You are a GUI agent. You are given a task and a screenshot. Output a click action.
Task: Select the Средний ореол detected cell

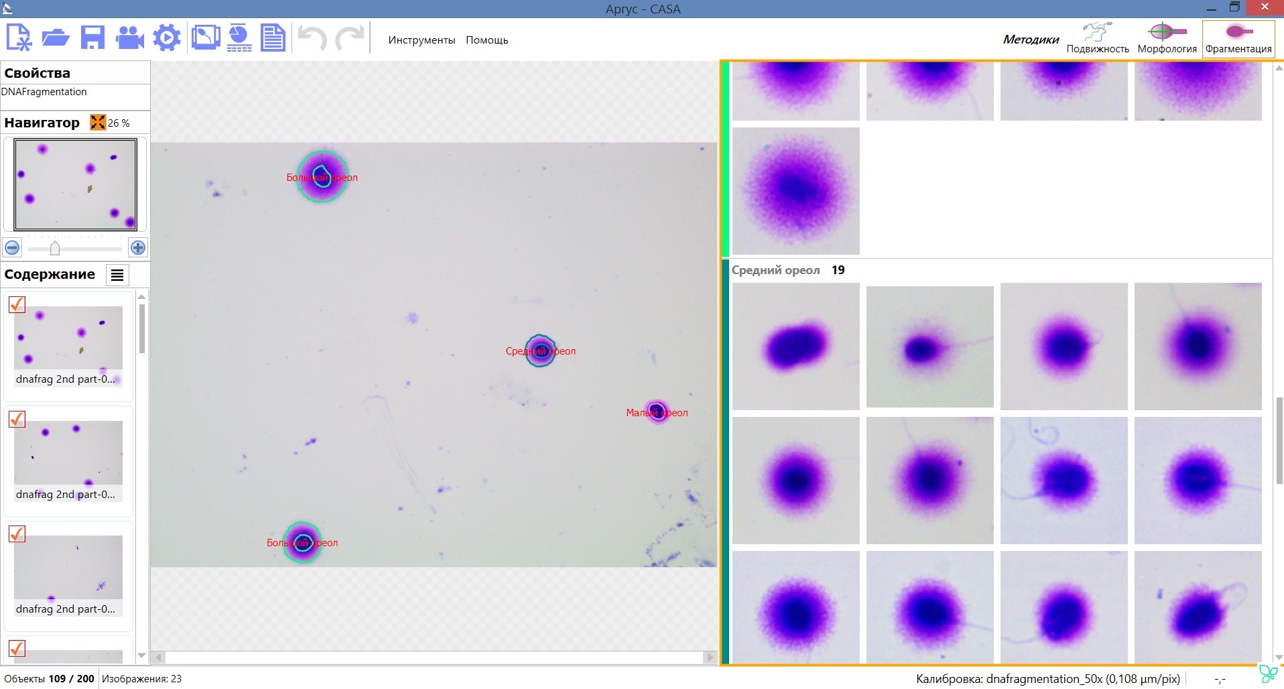(x=540, y=351)
